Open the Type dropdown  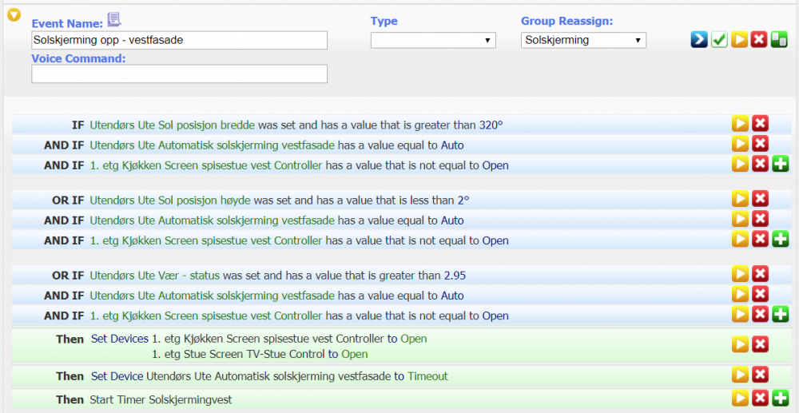(x=433, y=41)
